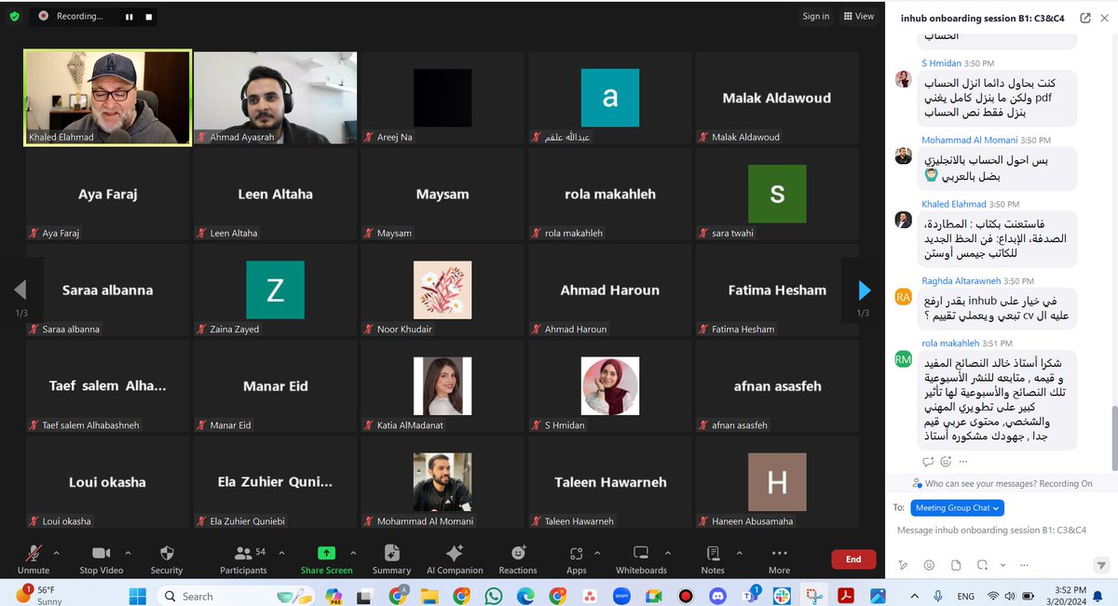The image size is (1118, 606).
Task: Open meeting Summary
Action: [x=392, y=559]
